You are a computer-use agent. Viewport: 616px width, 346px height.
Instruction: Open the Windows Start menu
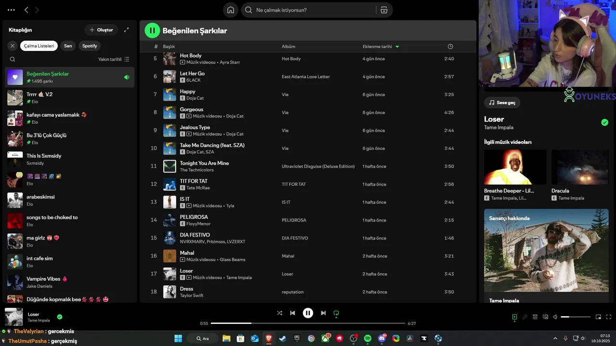178,338
